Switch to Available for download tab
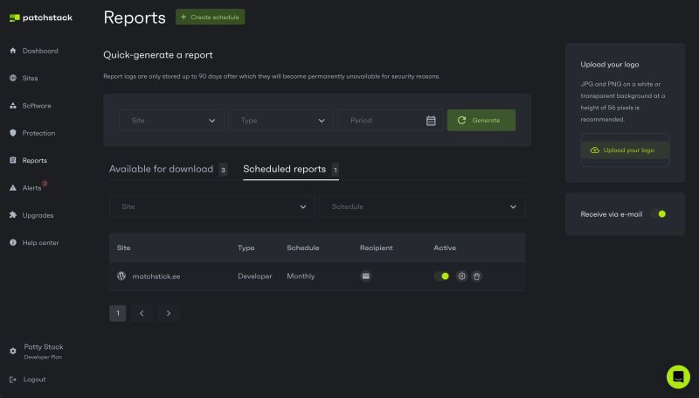The image size is (699, 398). tap(162, 169)
